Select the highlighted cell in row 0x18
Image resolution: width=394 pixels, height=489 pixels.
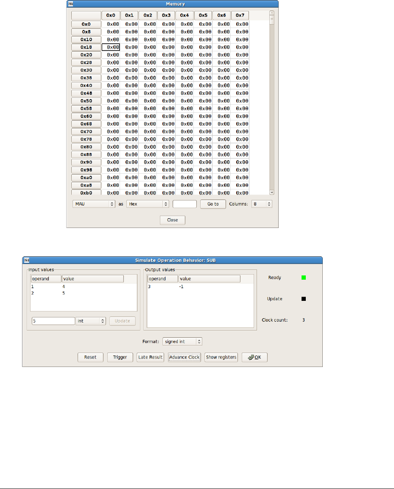point(111,47)
